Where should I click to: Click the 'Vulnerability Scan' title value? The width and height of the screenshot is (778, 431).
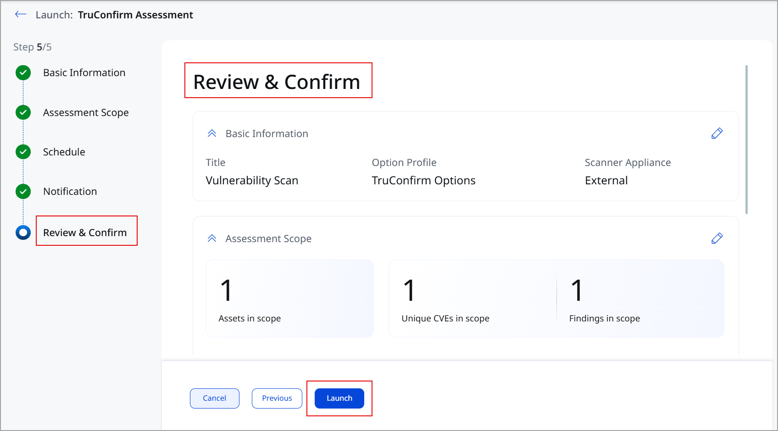pyautogui.click(x=252, y=181)
